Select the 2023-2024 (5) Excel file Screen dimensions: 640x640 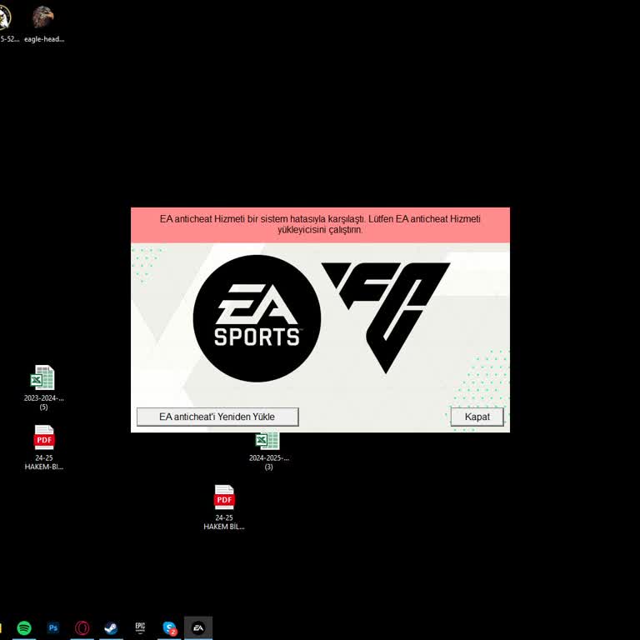pos(42,387)
